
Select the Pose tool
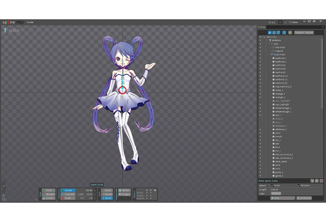49,191
